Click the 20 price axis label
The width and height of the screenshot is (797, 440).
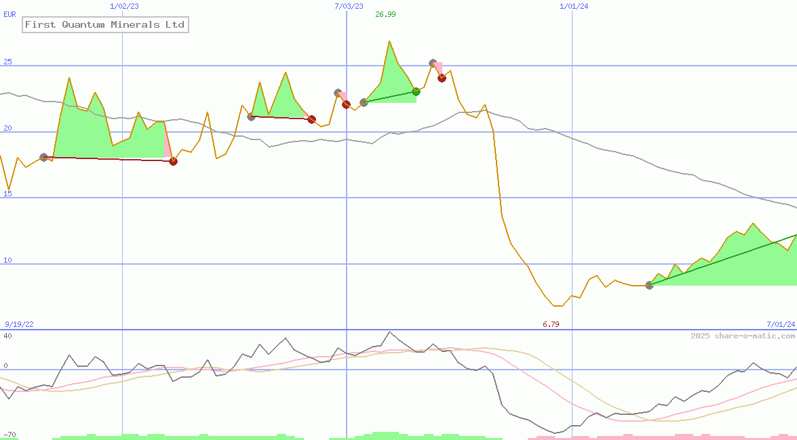click(7, 128)
